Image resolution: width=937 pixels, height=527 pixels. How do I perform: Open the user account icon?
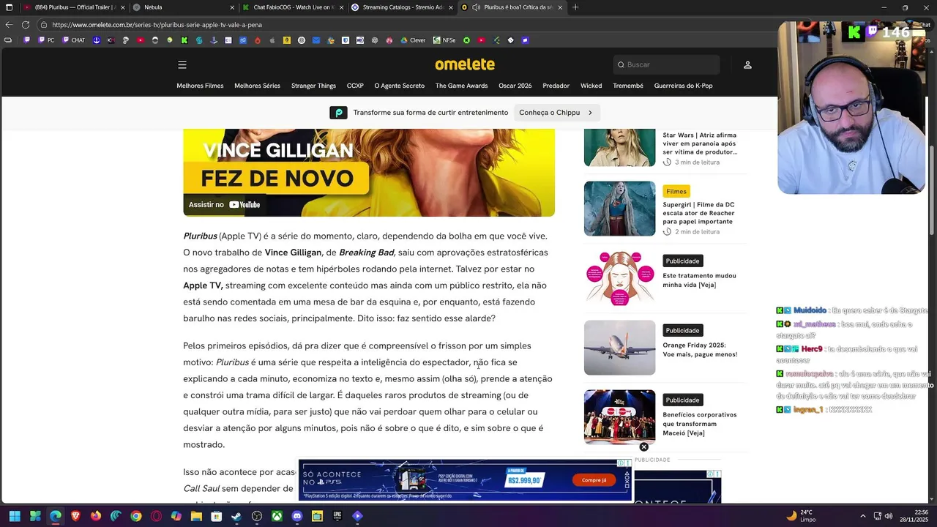pyautogui.click(x=747, y=64)
